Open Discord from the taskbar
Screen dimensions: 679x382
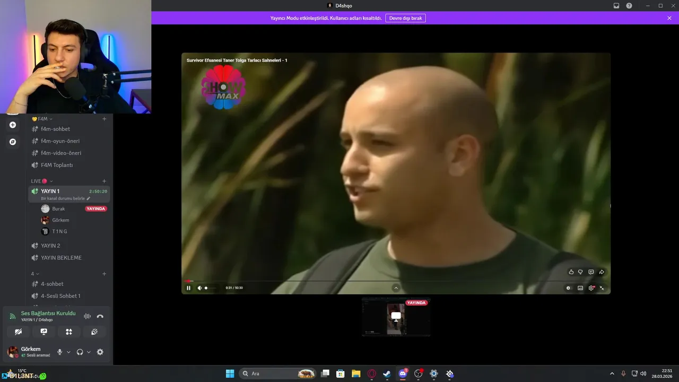coord(403,374)
